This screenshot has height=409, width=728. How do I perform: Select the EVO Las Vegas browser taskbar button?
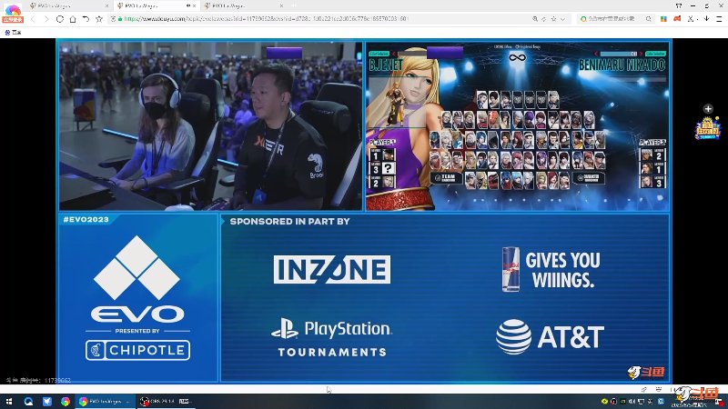105,402
